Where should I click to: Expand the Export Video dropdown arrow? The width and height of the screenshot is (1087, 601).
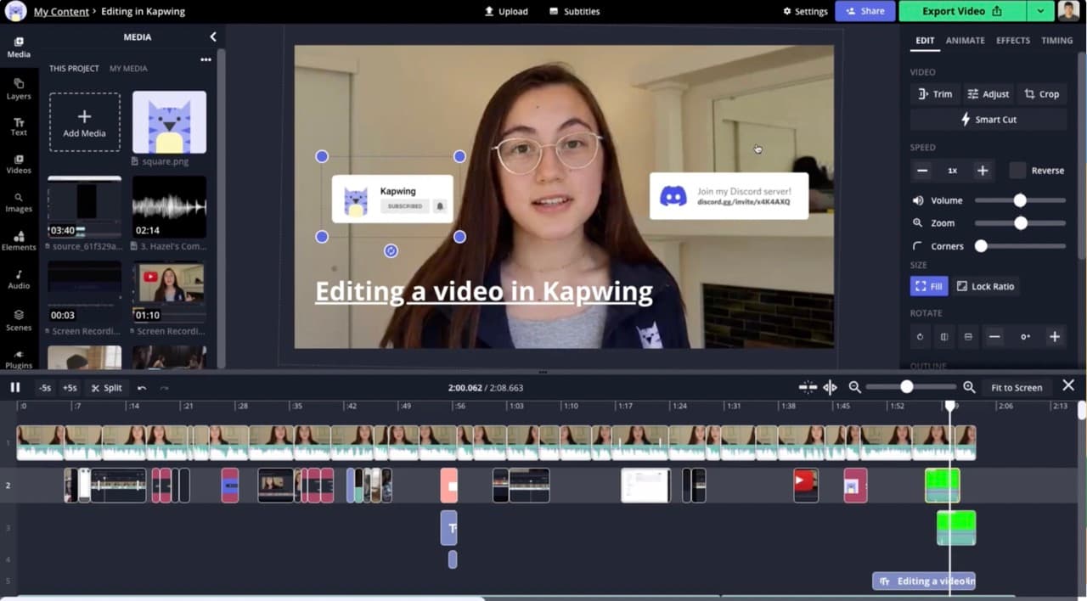pyautogui.click(x=1040, y=11)
